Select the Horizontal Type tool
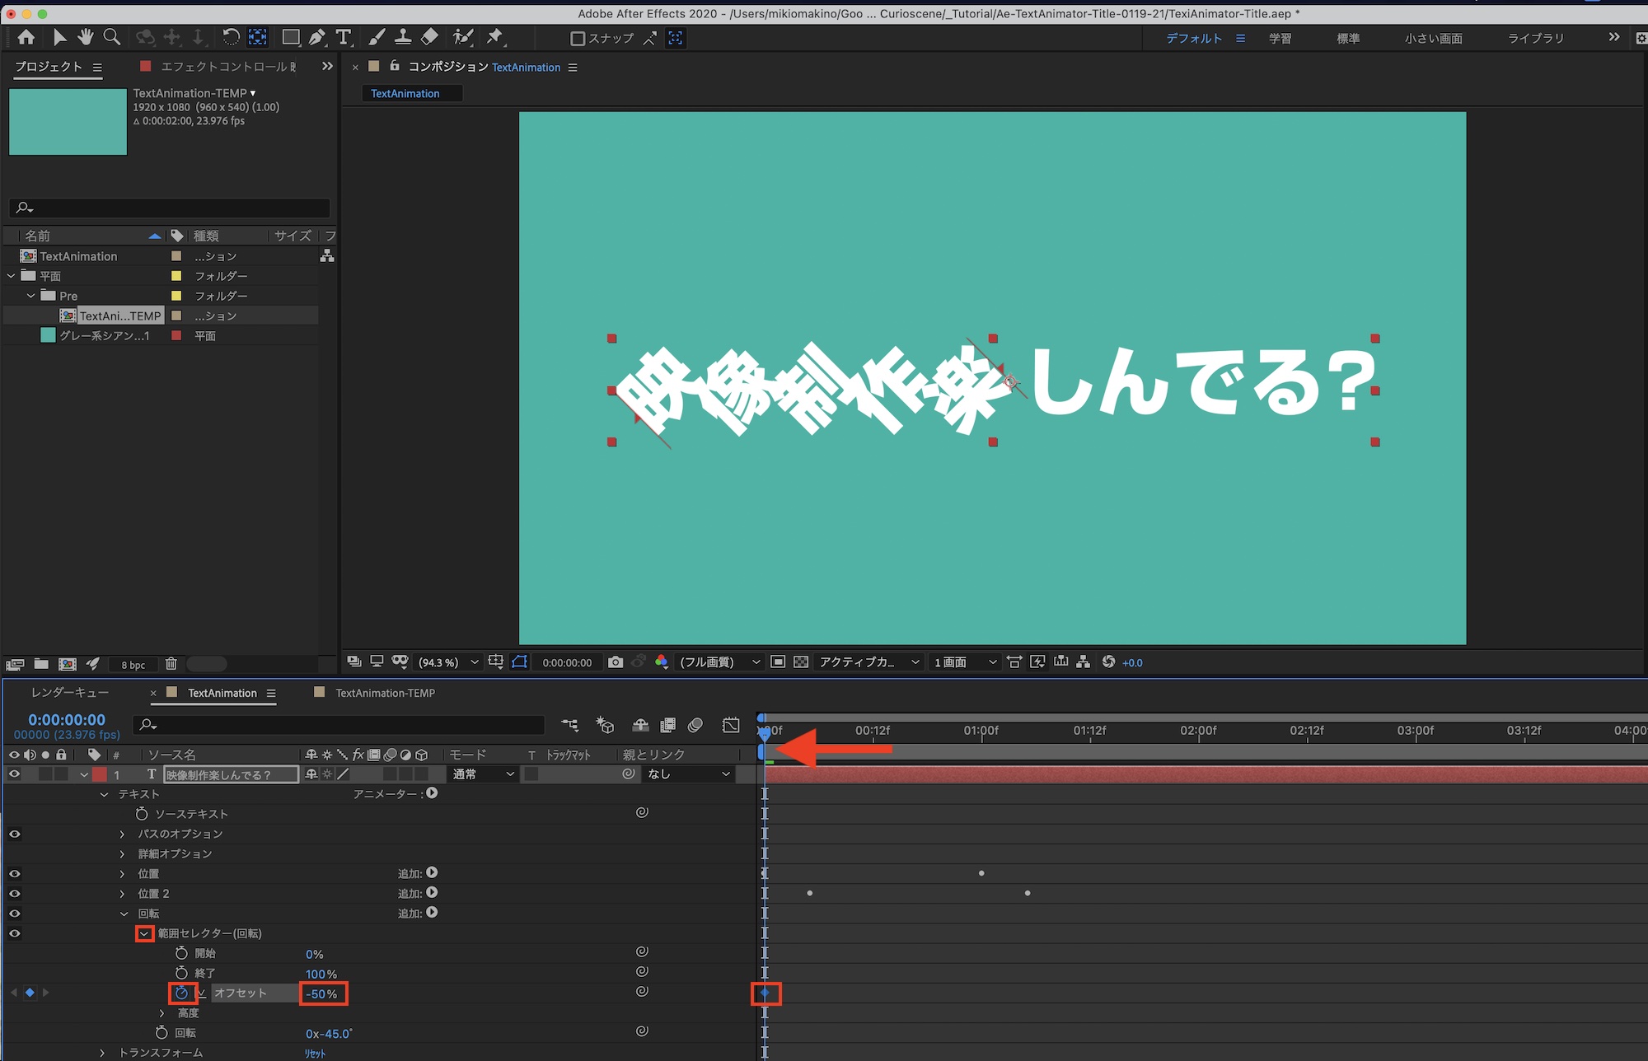1648x1061 pixels. pyautogui.click(x=343, y=38)
